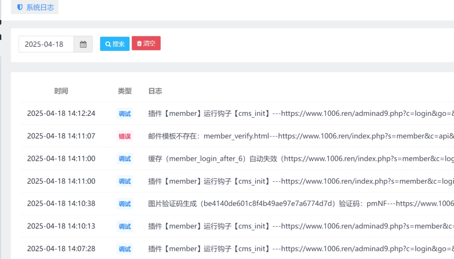Screen dimensions: 454x259
Task: Click timestamp 2025-04-18 14:07:28
Action: [x=61, y=249]
